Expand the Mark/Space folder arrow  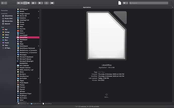coord(39,46)
